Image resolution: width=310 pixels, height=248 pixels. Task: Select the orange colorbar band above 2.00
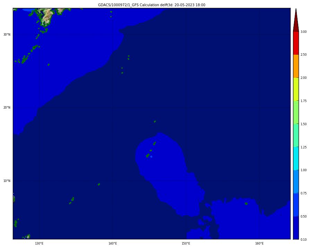tap(296, 66)
